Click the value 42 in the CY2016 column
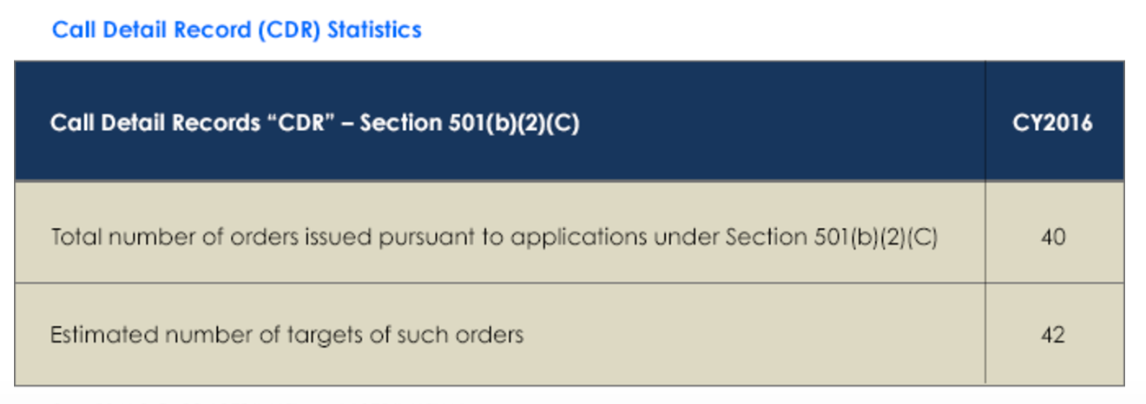 click(1053, 335)
